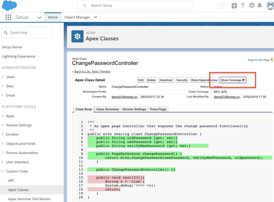Screen dimensions: 274x202
Task: Switch to the Class Summary tab
Action: [107, 109]
